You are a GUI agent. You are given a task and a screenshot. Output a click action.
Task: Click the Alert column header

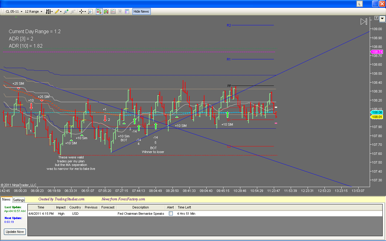click(x=170, y=207)
